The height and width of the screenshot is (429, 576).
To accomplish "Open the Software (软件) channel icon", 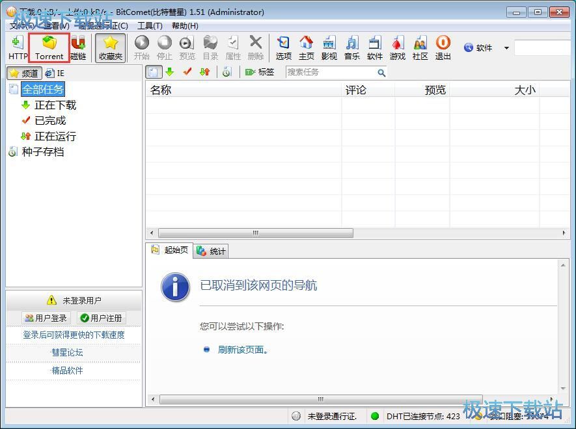I will tap(375, 47).
